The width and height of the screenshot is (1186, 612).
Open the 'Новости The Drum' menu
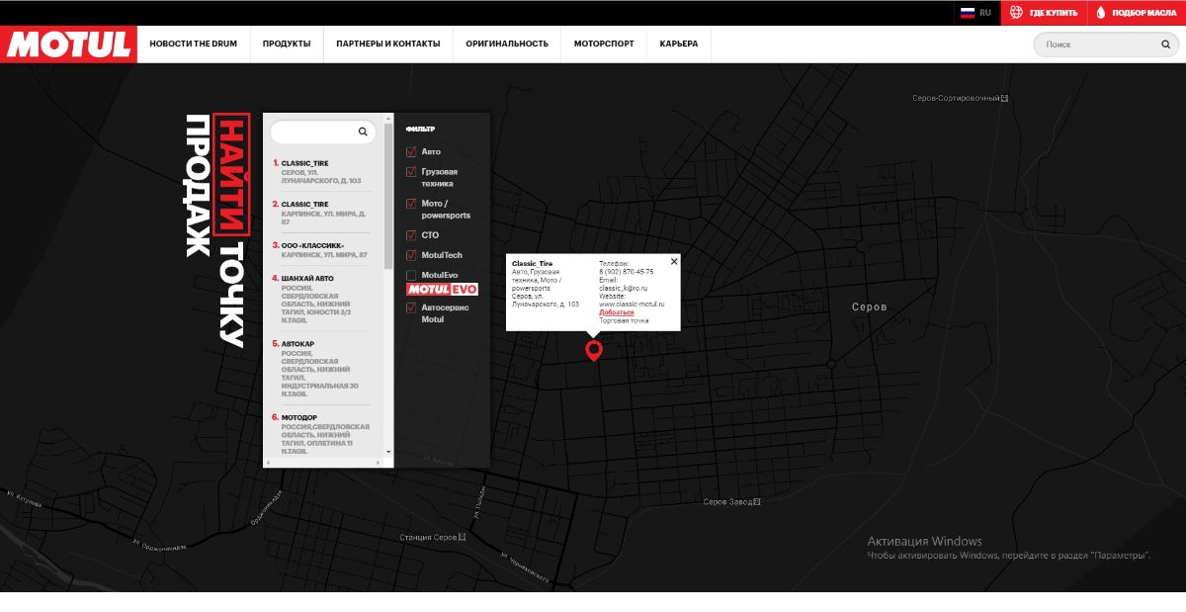[x=194, y=44]
